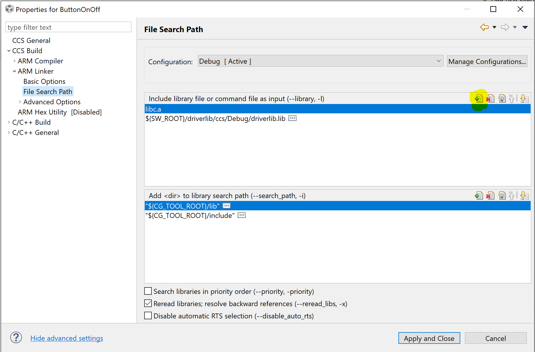Viewport: 535px width, 352px height.
Task: Click Add icon for library file list
Action: tap(479, 99)
